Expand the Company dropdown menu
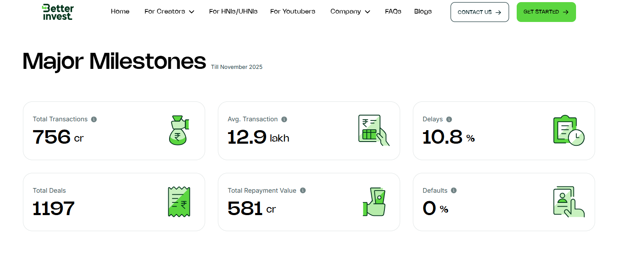This screenshot has height=262, width=618. [x=350, y=11]
